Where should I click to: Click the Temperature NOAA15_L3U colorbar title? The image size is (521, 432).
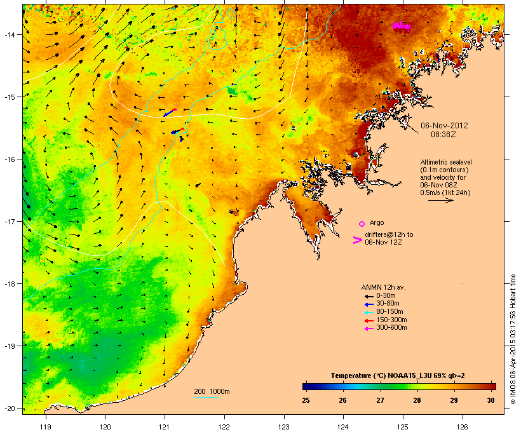(398, 375)
